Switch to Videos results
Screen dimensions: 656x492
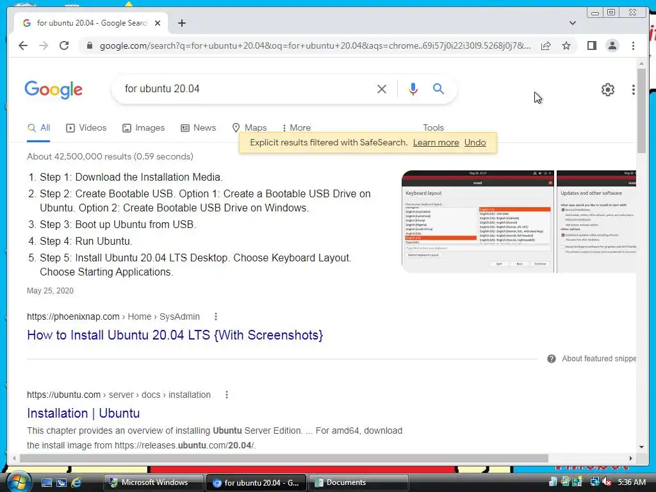tap(86, 128)
